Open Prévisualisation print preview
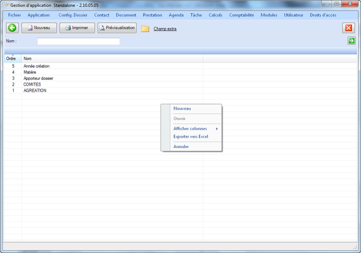This screenshot has height=253, width=361. tap(117, 28)
